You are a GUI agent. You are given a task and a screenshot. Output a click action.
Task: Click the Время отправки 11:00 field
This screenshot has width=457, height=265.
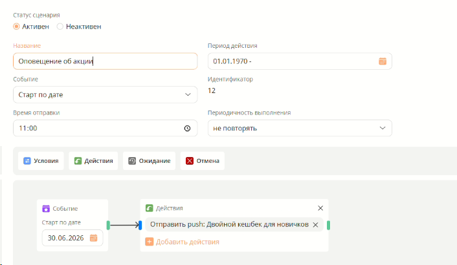click(106, 128)
